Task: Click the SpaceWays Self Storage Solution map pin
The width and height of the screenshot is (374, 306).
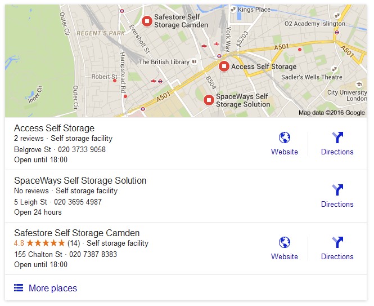Action: pyautogui.click(x=209, y=100)
